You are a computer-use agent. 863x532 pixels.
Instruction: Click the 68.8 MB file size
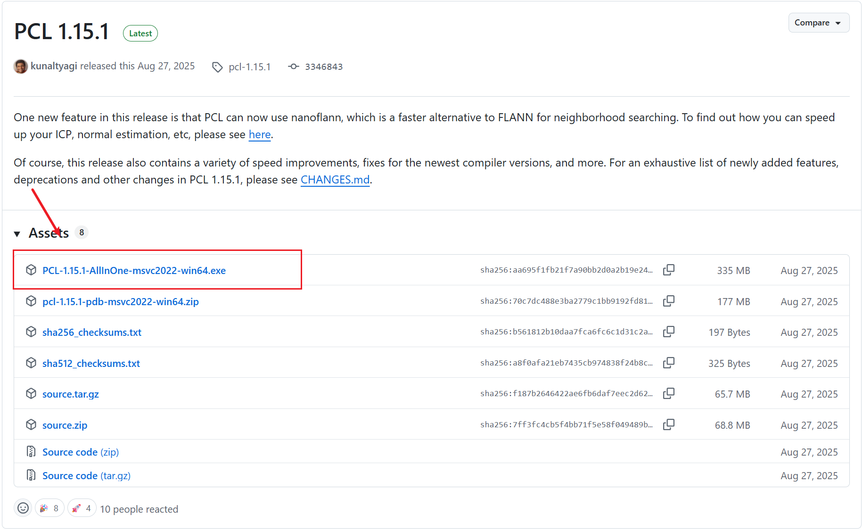pyautogui.click(x=732, y=425)
